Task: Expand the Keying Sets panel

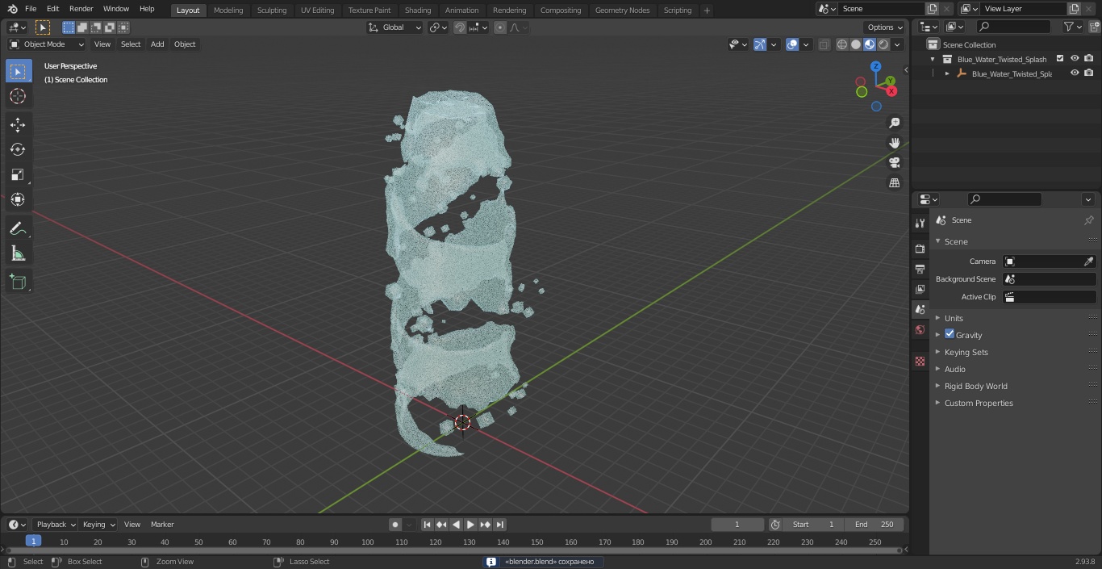Action: pos(966,352)
